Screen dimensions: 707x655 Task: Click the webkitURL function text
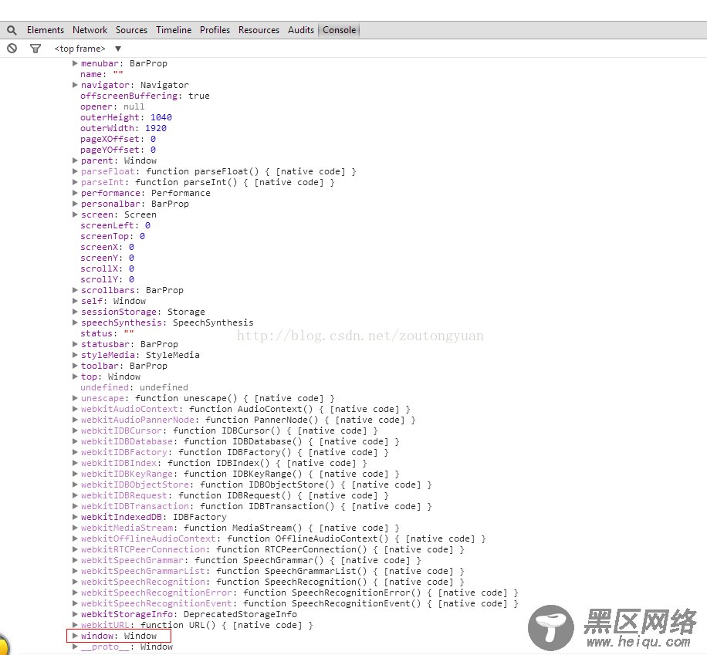[x=197, y=625]
